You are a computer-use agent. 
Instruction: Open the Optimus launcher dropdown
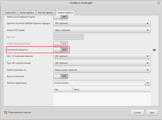102,23
